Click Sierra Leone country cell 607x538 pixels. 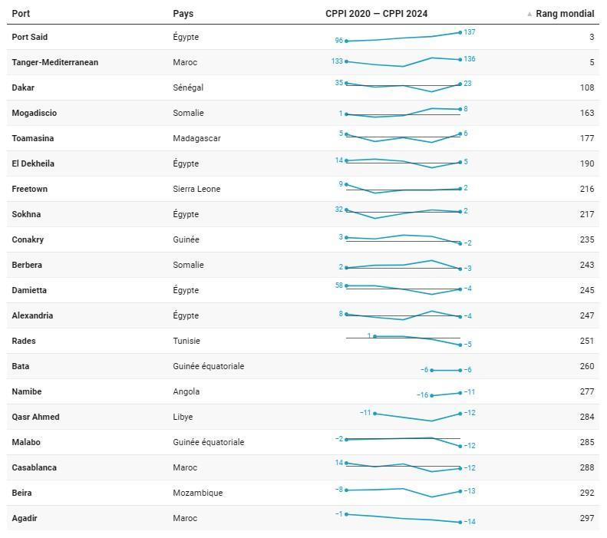pos(196,189)
